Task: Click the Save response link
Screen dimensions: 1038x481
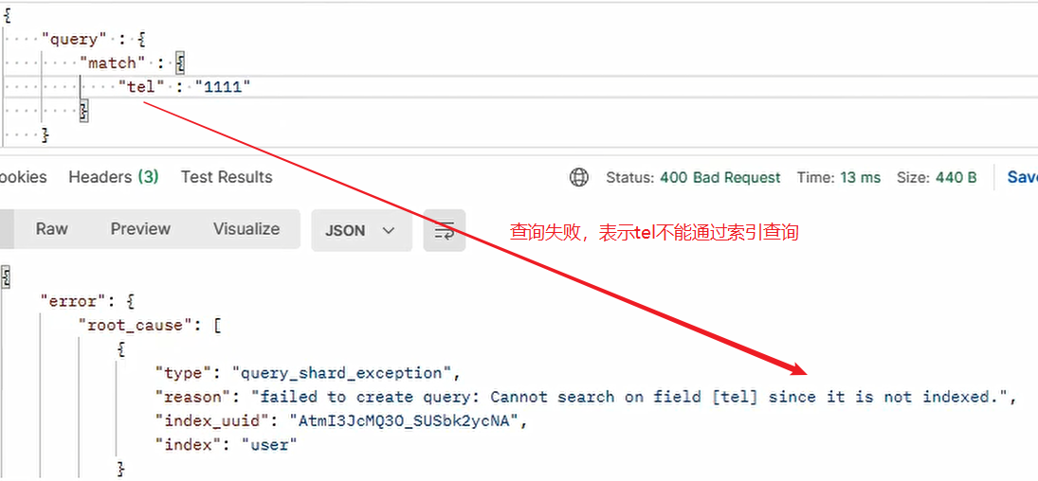Action: (1022, 177)
